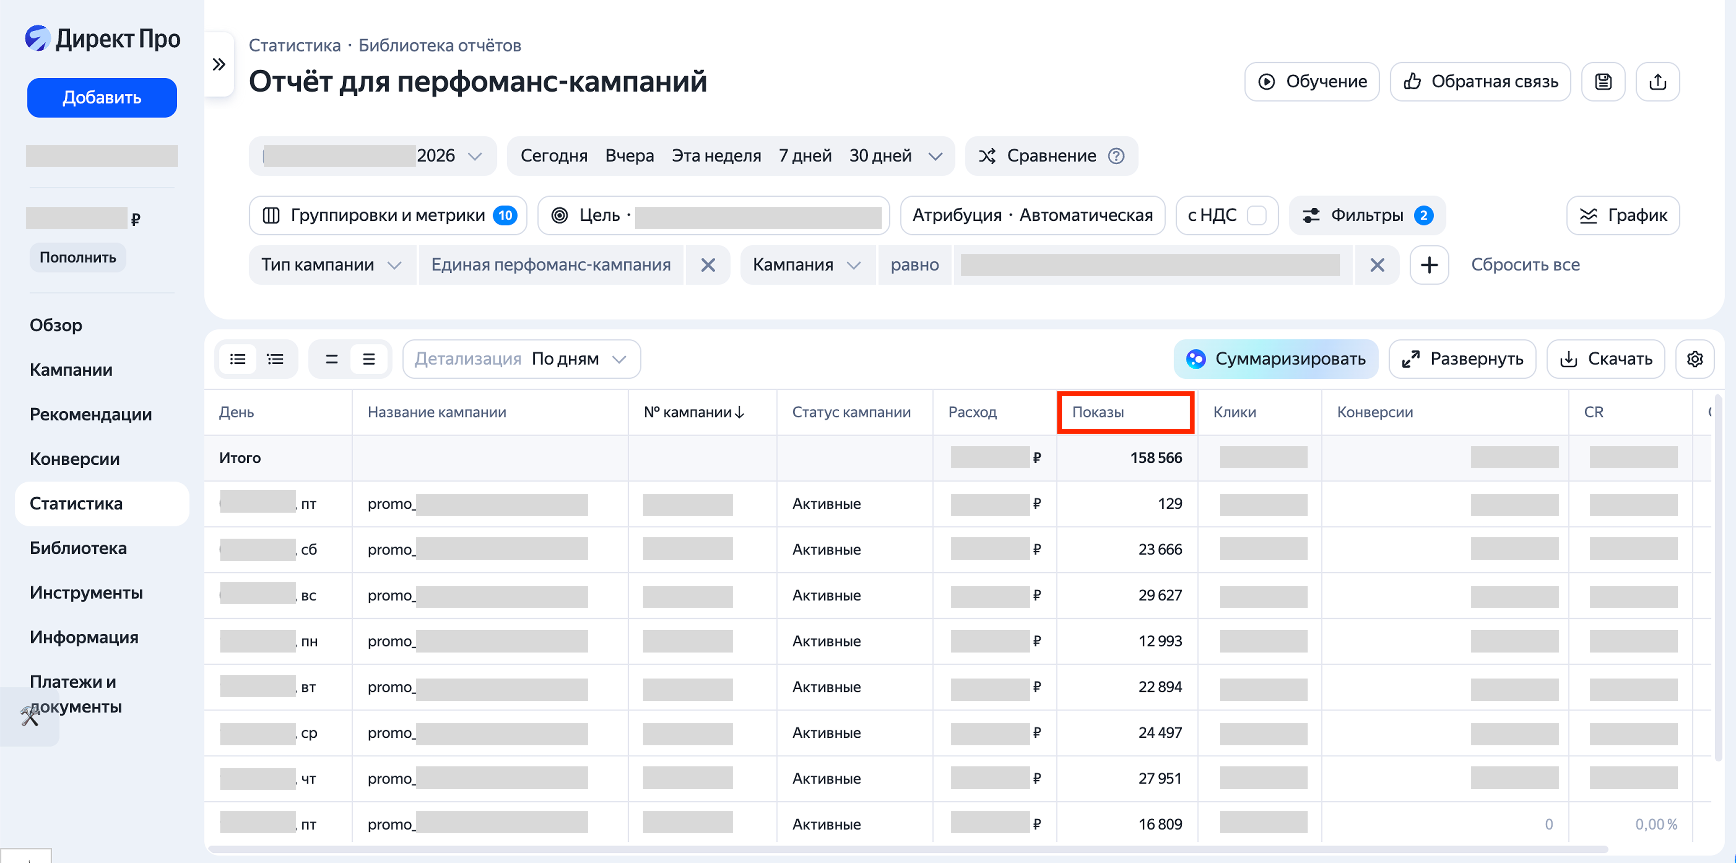Open Группировки и метрики selector

388,215
